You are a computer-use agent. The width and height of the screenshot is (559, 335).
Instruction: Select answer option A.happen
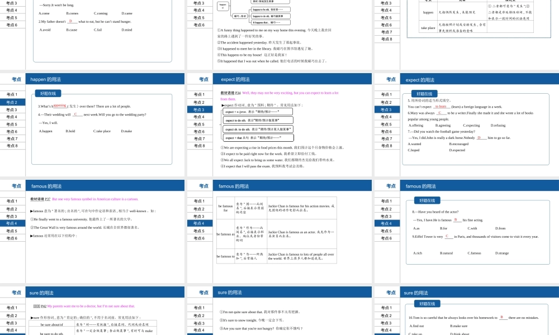coord(46,131)
